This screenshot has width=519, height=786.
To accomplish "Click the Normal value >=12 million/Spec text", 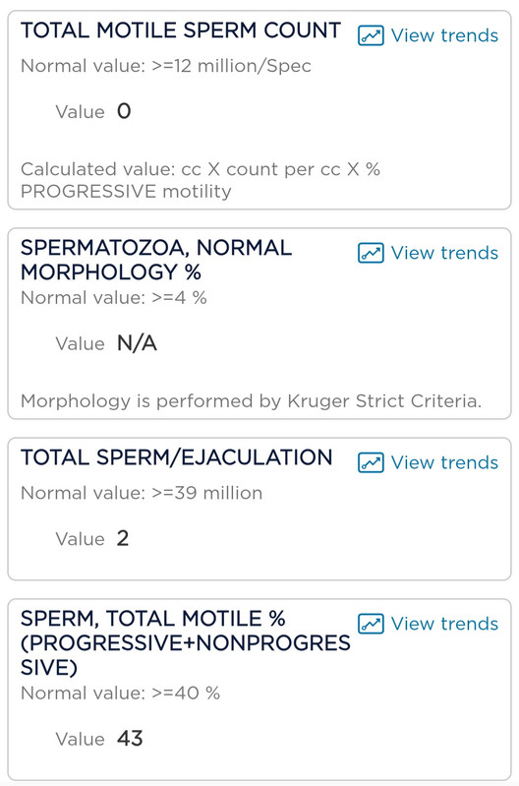I will [x=166, y=66].
